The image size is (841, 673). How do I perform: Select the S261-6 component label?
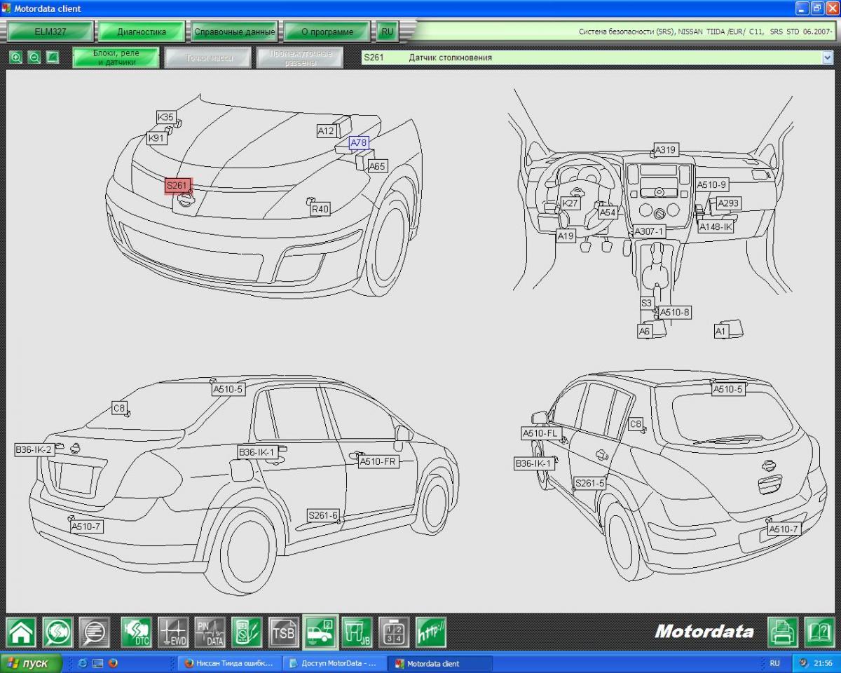point(323,516)
